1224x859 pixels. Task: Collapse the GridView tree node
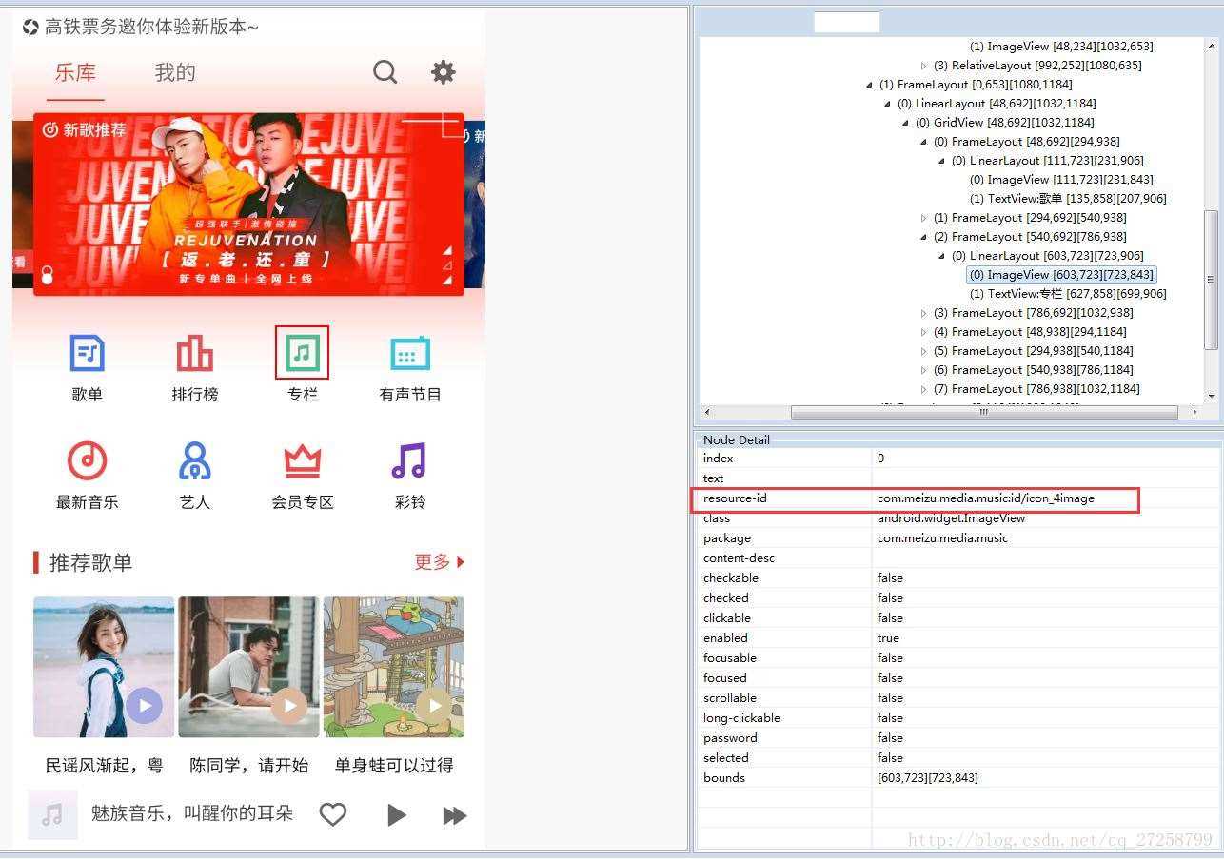904,122
